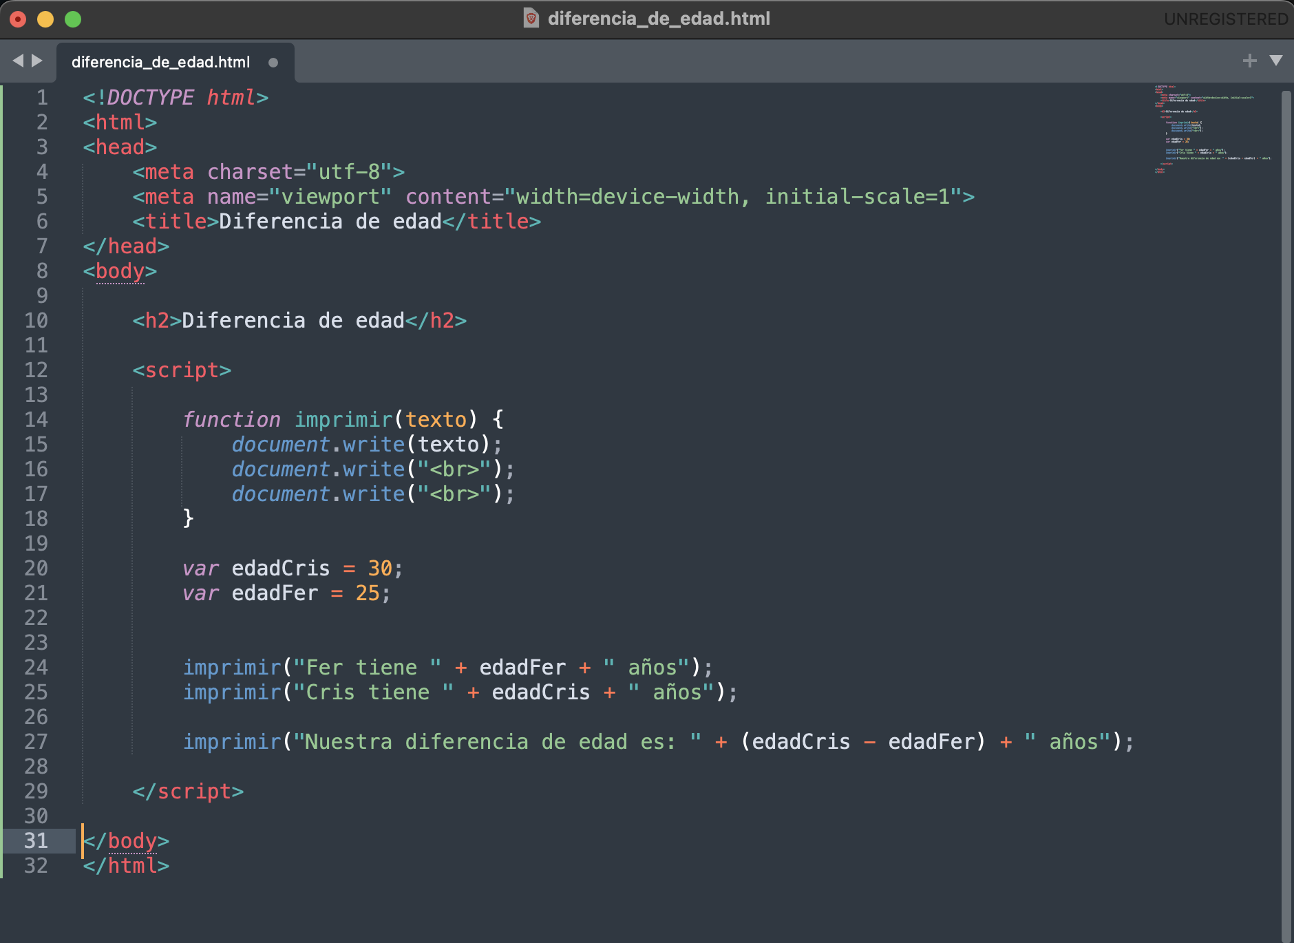Click the number 25 on line 21
This screenshot has width=1294, height=943.
pos(368,593)
